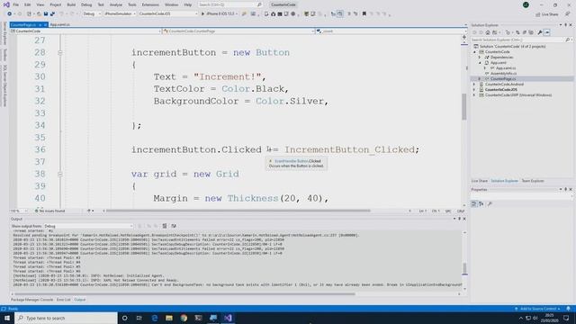Toggle word wrap in the Output toolbar
Viewport: 576px width, 324px height.
(174, 226)
